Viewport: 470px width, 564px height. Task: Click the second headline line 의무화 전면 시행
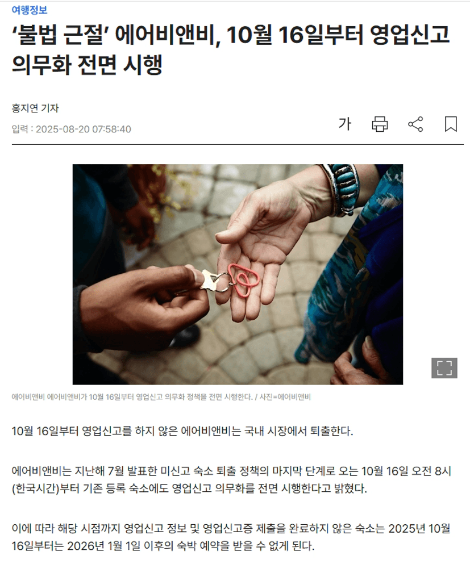(87, 65)
